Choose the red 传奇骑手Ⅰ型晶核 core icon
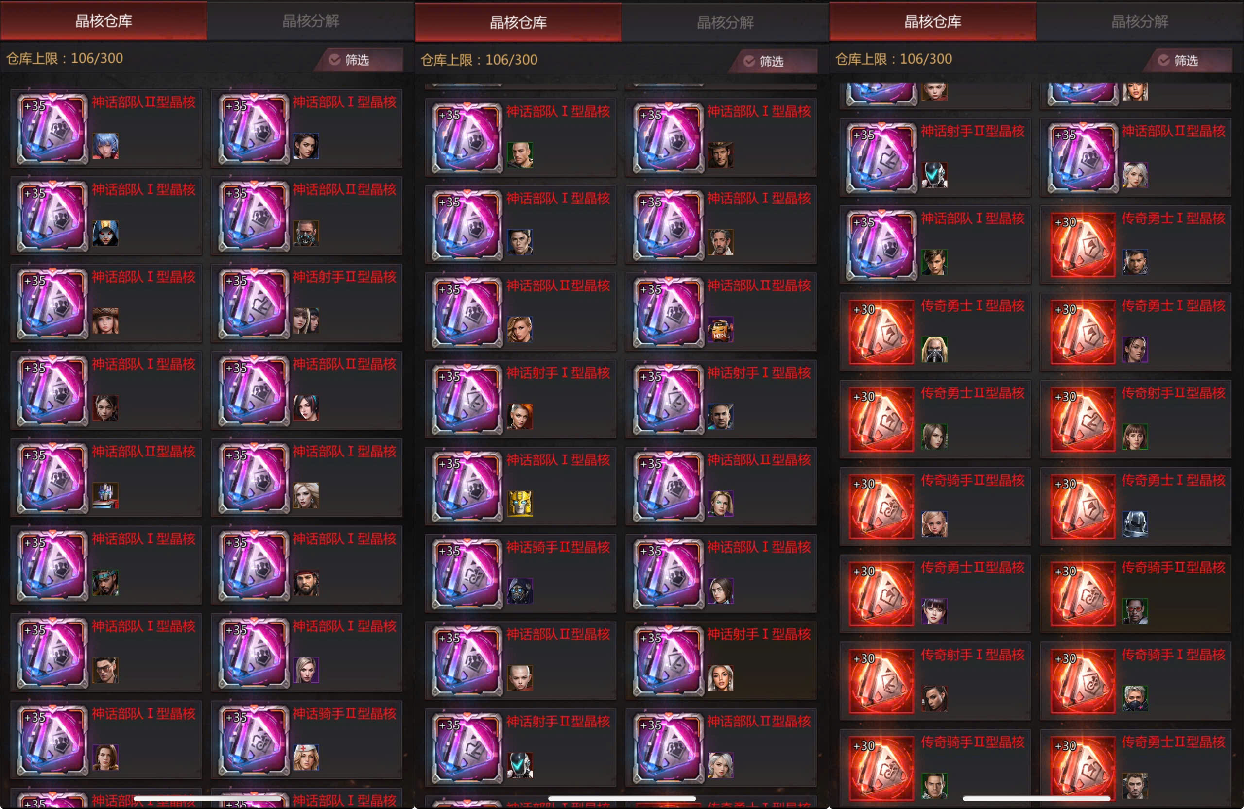 pyautogui.click(x=1083, y=682)
